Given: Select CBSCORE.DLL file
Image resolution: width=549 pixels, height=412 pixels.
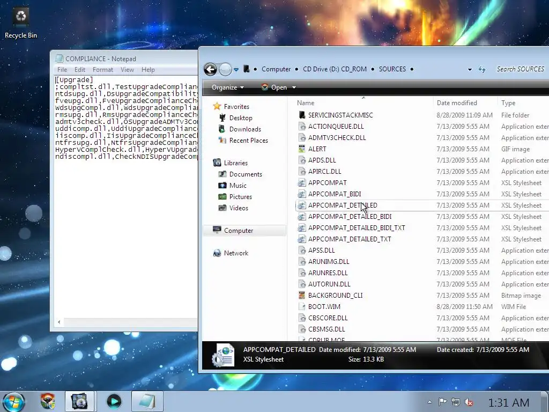Looking at the screenshot, I should [328, 318].
